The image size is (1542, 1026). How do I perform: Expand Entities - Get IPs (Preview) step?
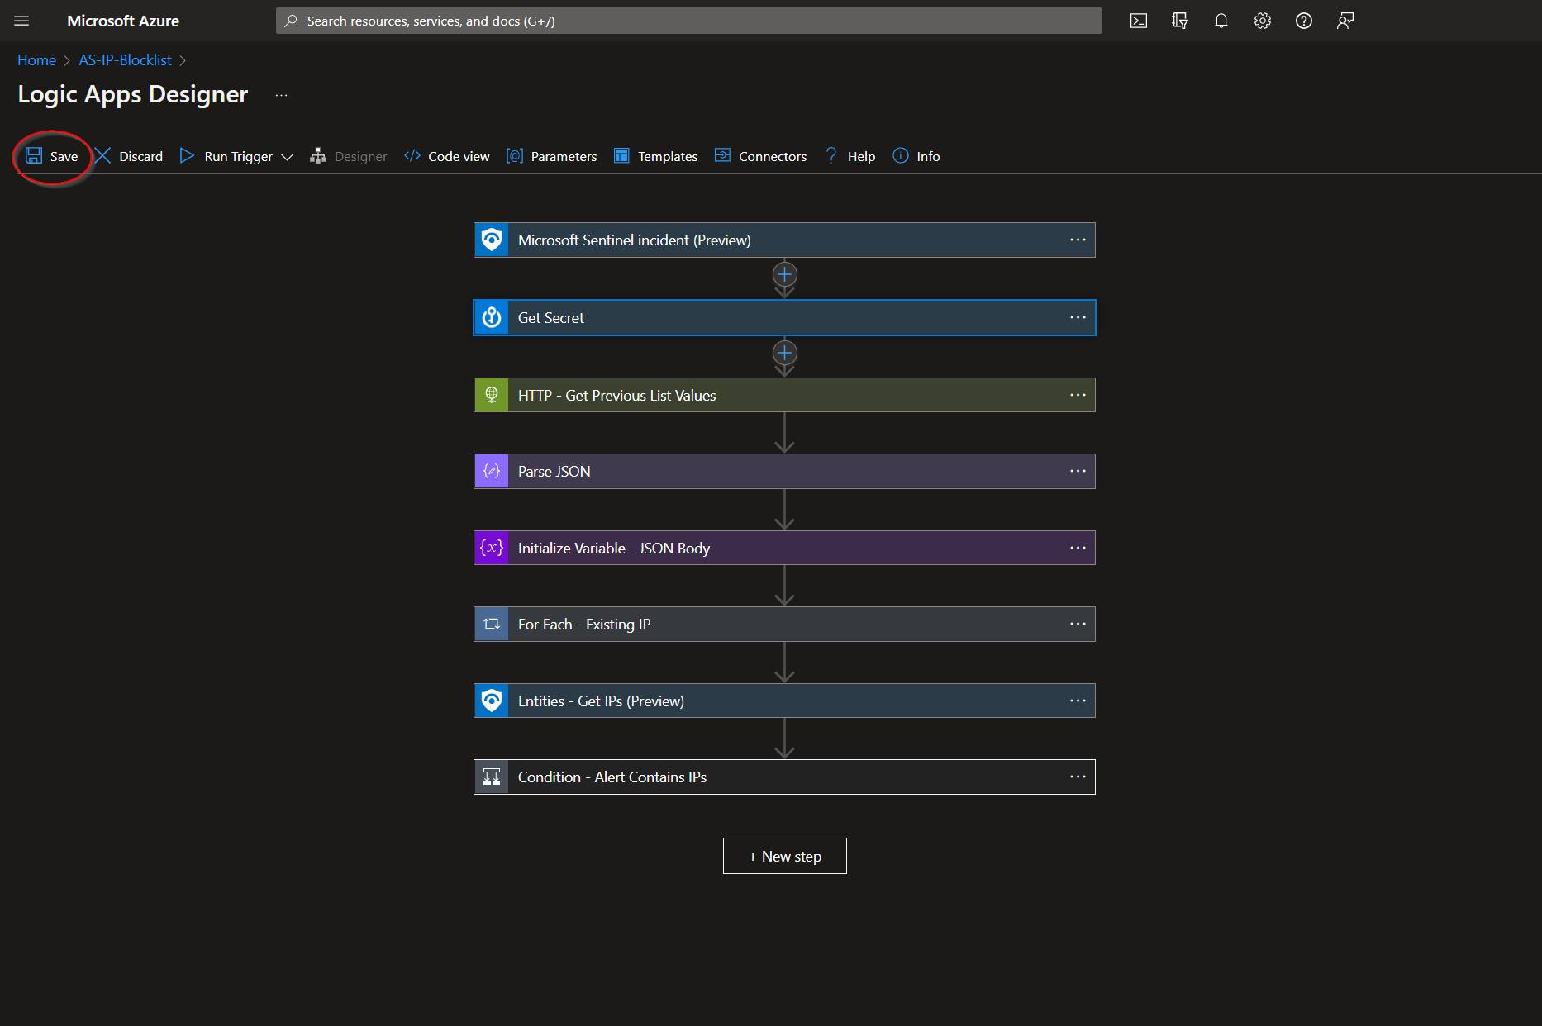coord(784,701)
